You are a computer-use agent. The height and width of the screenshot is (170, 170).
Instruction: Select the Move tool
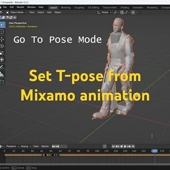pos(2,39)
